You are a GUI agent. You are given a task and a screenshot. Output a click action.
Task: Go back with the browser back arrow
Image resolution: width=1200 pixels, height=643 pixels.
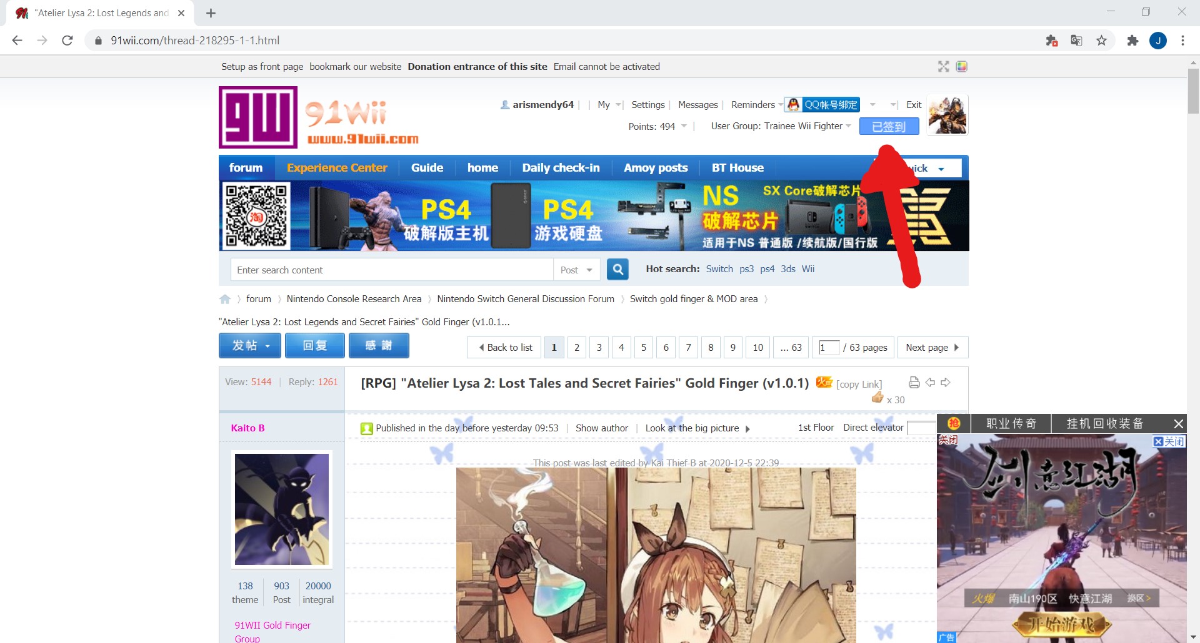(17, 41)
